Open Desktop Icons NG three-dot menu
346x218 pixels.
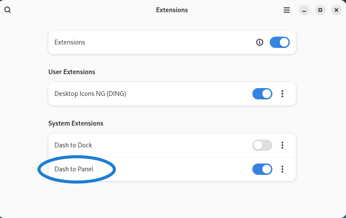(x=282, y=94)
